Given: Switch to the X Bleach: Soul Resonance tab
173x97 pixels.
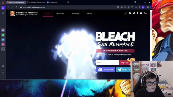Looking at the screenshot, I should tap(36, 2).
